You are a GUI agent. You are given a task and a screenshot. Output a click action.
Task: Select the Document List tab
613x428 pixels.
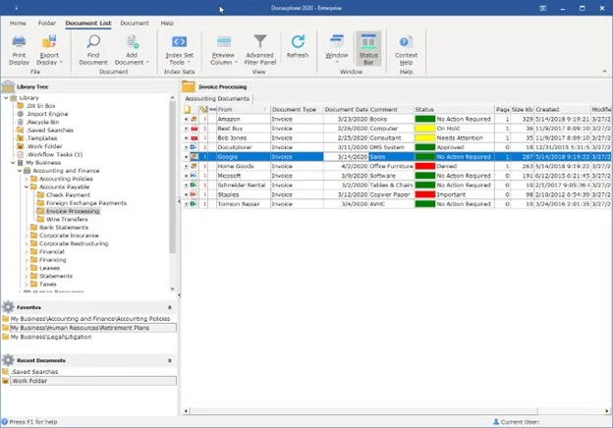tap(88, 23)
